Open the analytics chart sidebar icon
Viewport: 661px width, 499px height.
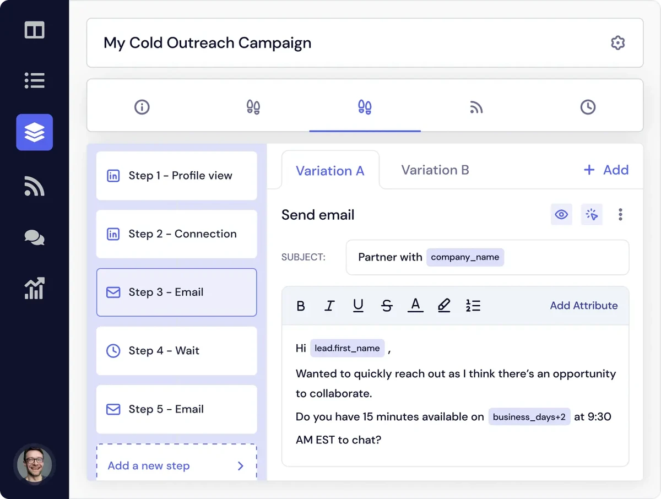coord(34,289)
